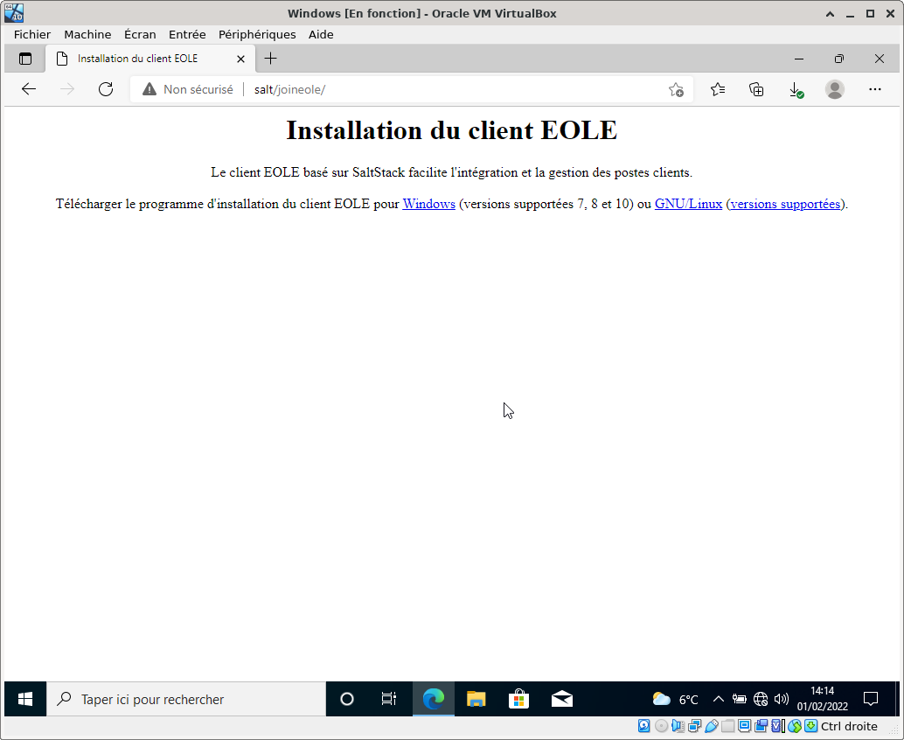Viewport: 904px width, 740px height.
Task: Open Task View in taskbar
Action: pyautogui.click(x=389, y=699)
